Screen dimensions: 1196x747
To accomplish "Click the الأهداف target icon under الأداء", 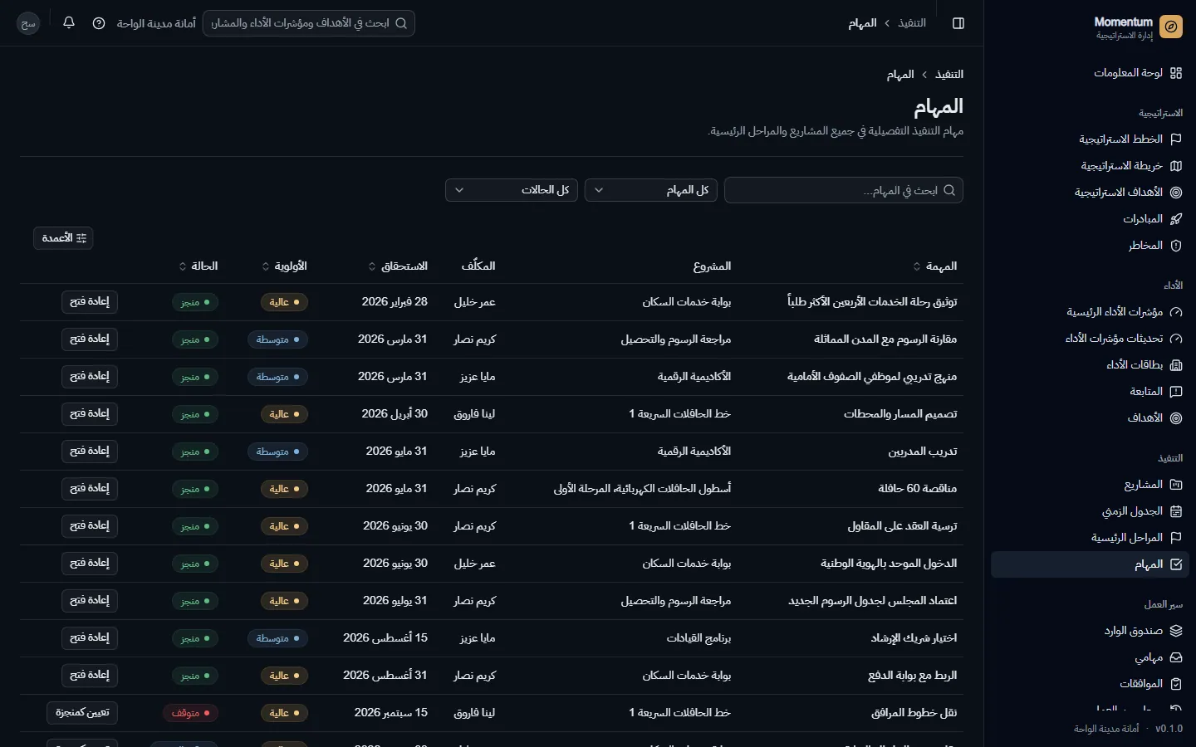I will pos(1176,418).
